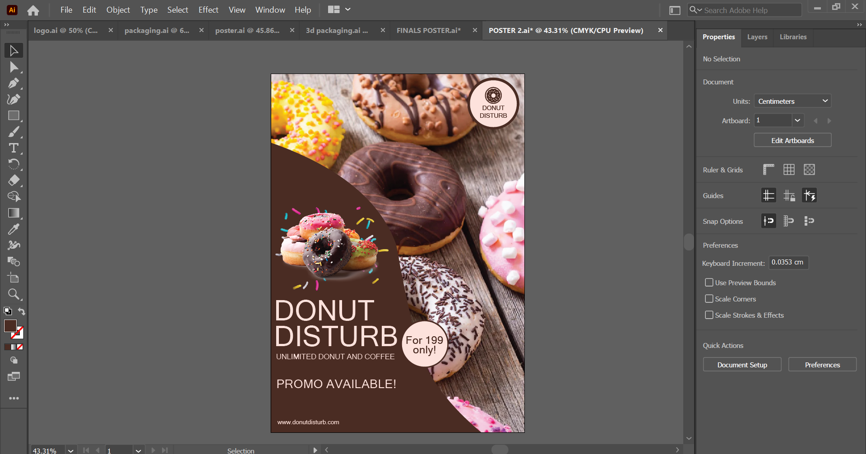866x454 pixels.
Task: Expand the Artboard number dropdown
Action: coord(797,120)
